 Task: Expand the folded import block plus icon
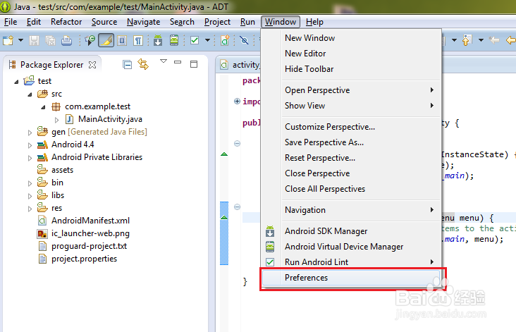coord(237,101)
